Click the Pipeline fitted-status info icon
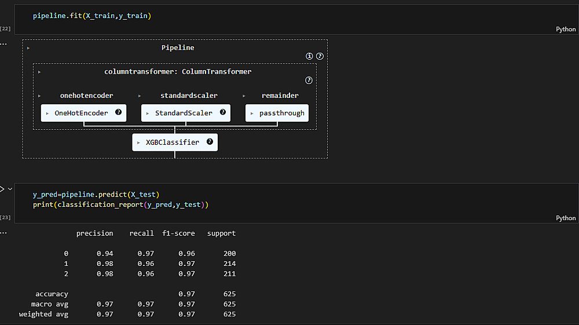The height and width of the screenshot is (325, 579). (309, 56)
